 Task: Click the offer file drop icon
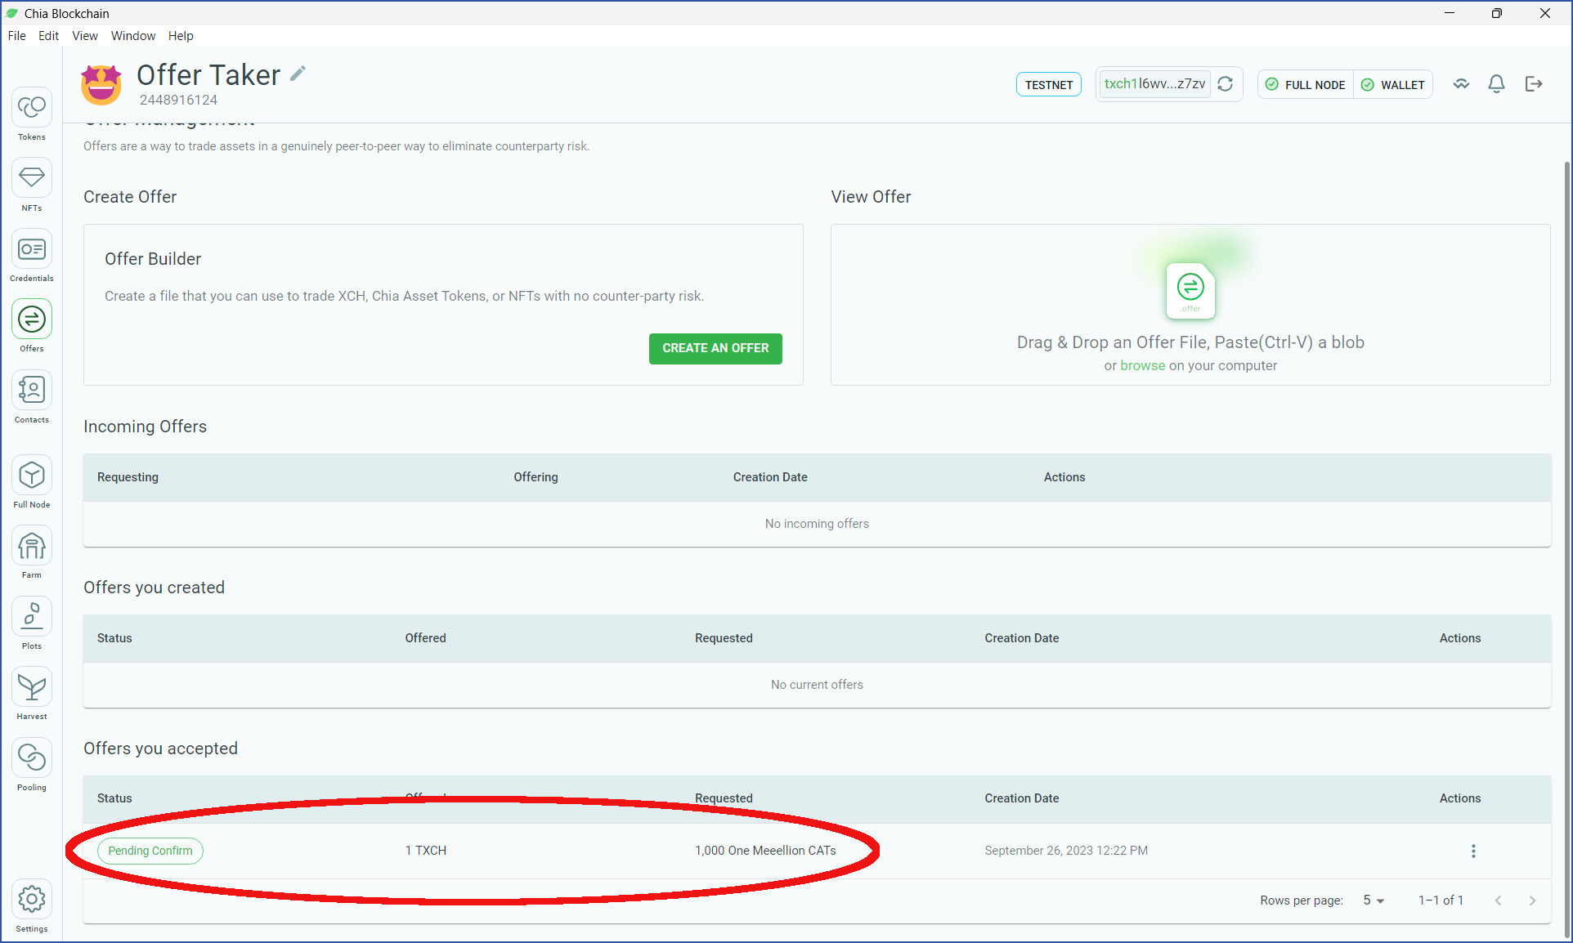pyautogui.click(x=1190, y=290)
